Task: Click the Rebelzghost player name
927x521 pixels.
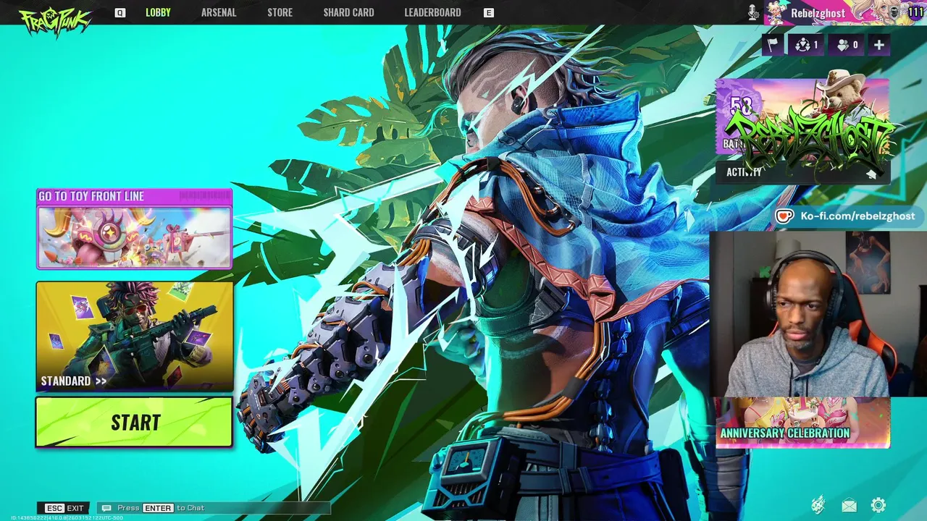Action: tap(818, 13)
